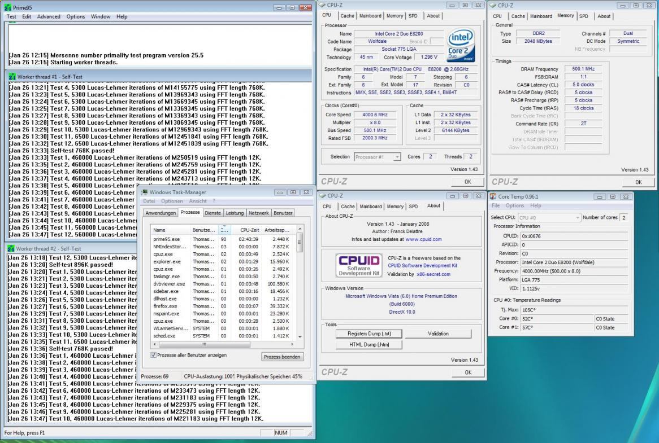Image resolution: width=659 pixels, height=443 pixels.
Task: Click the 'Prozess beenden' button
Action: pyautogui.click(x=282, y=357)
